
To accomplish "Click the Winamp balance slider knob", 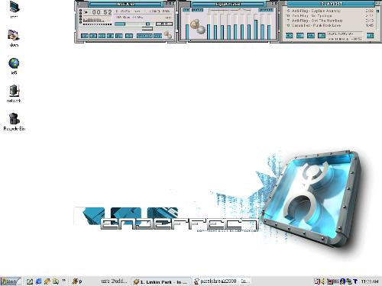I will coord(147,24).
